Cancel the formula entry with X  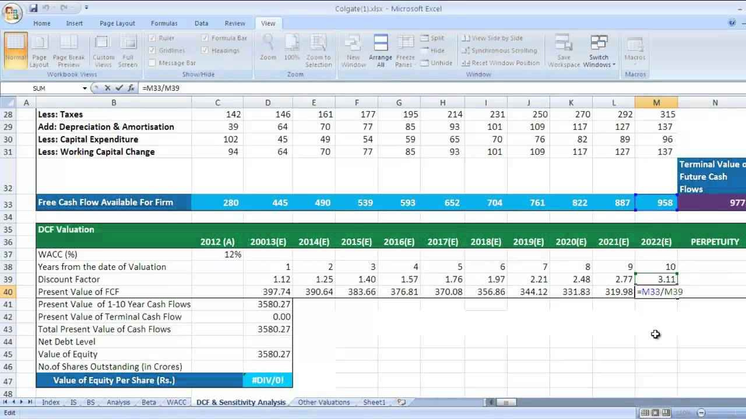pyautogui.click(x=108, y=88)
